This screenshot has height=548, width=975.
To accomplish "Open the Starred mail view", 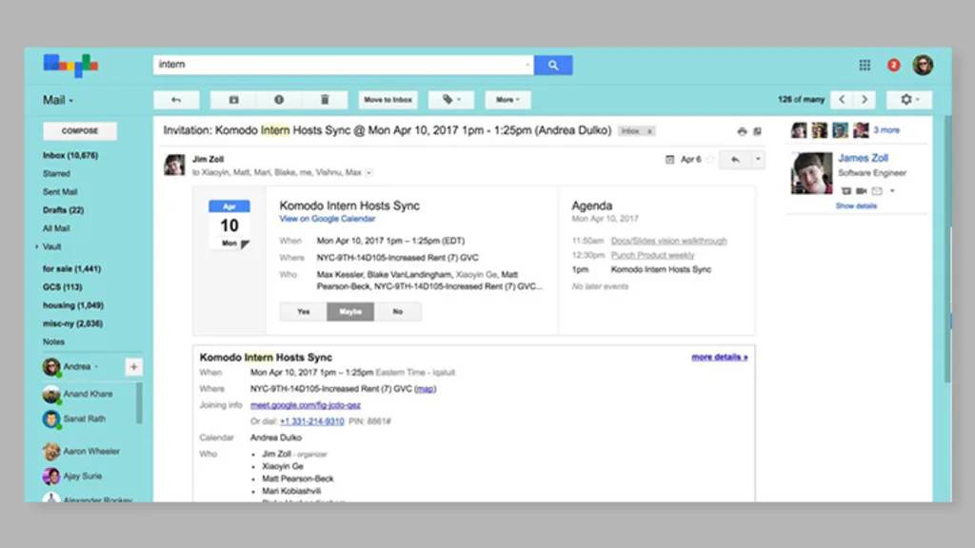I will pyautogui.click(x=58, y=173).
